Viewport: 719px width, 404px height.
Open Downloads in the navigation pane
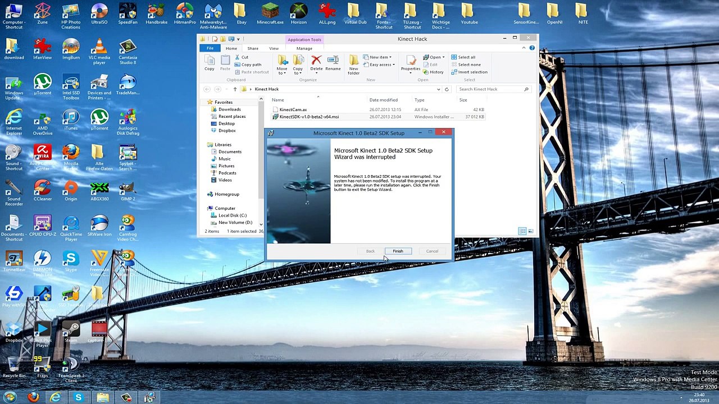[x=229, y=109]
